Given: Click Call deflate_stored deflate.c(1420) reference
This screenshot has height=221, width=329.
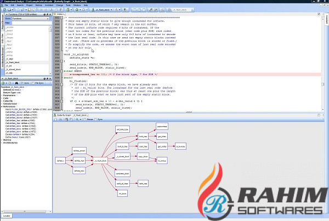Looking at the screenshot, I should pos(21,112).
